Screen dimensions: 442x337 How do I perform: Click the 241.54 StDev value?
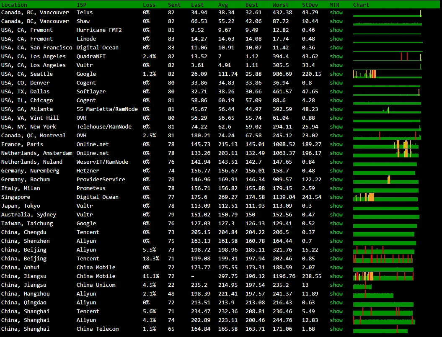coord(312,197)
